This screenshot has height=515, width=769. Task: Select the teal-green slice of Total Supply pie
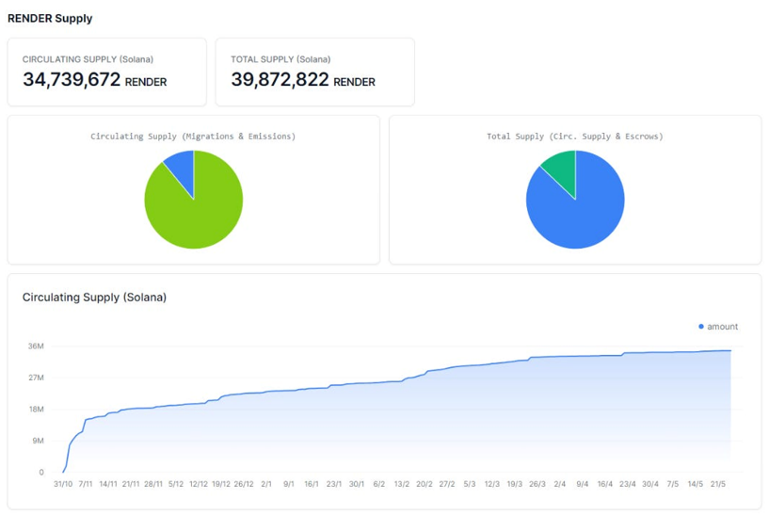pos(562,168)
